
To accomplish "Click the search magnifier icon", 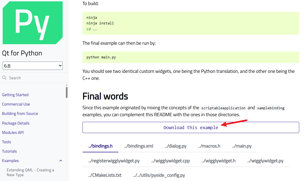I will pyautogui.click(x=4, y=78).
